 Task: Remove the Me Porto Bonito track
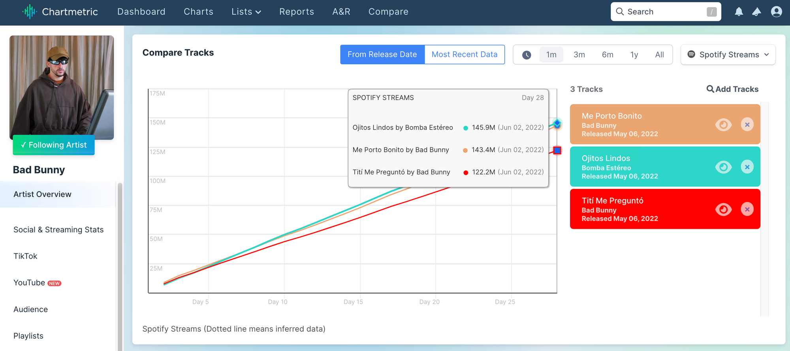point(747,125)
